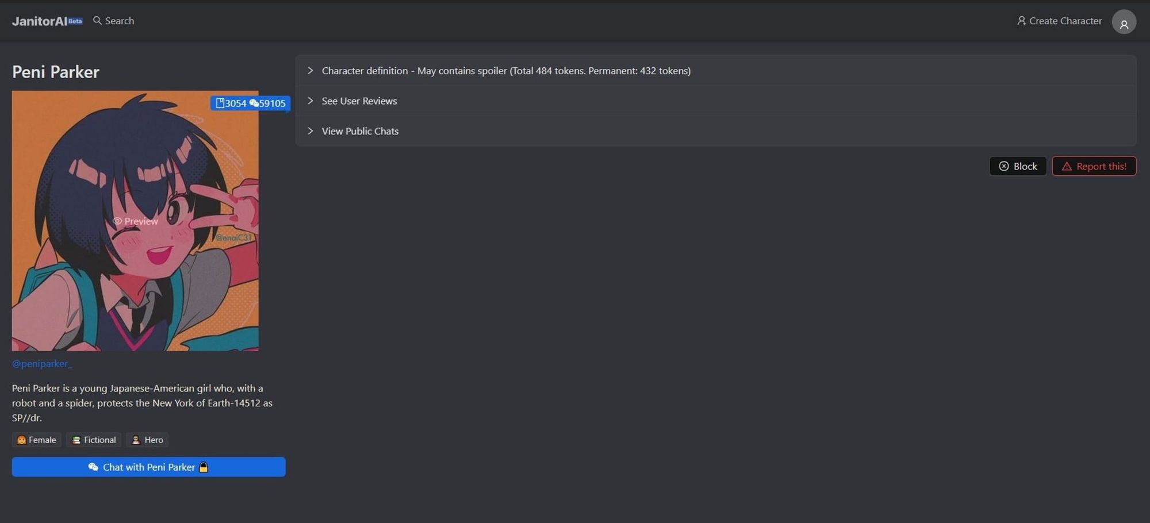The height and width of the screenshot is (523, 1150).
Task: Select the Fictional tag
Action: coord(94,440)
